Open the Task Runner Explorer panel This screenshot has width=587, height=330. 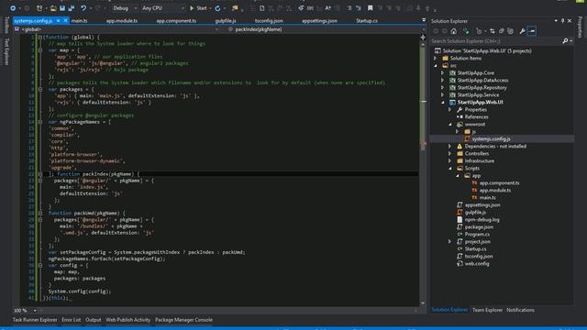tap(35, 320)
